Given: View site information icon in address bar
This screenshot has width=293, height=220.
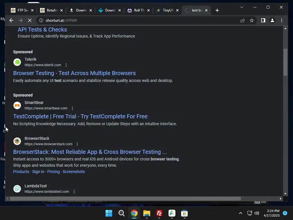Looking at the screenshot, I should (41, 20).
